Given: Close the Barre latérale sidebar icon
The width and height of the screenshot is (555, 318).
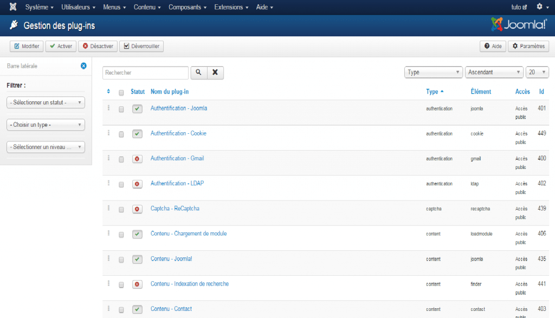Looking at the screenshot, I should pos(83,66).
